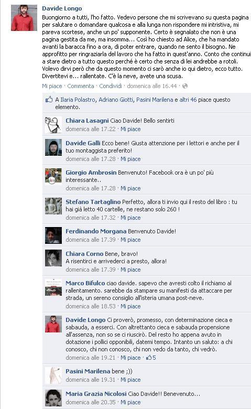Open Davide Galli's avatar thumbnail

[53, 147]
